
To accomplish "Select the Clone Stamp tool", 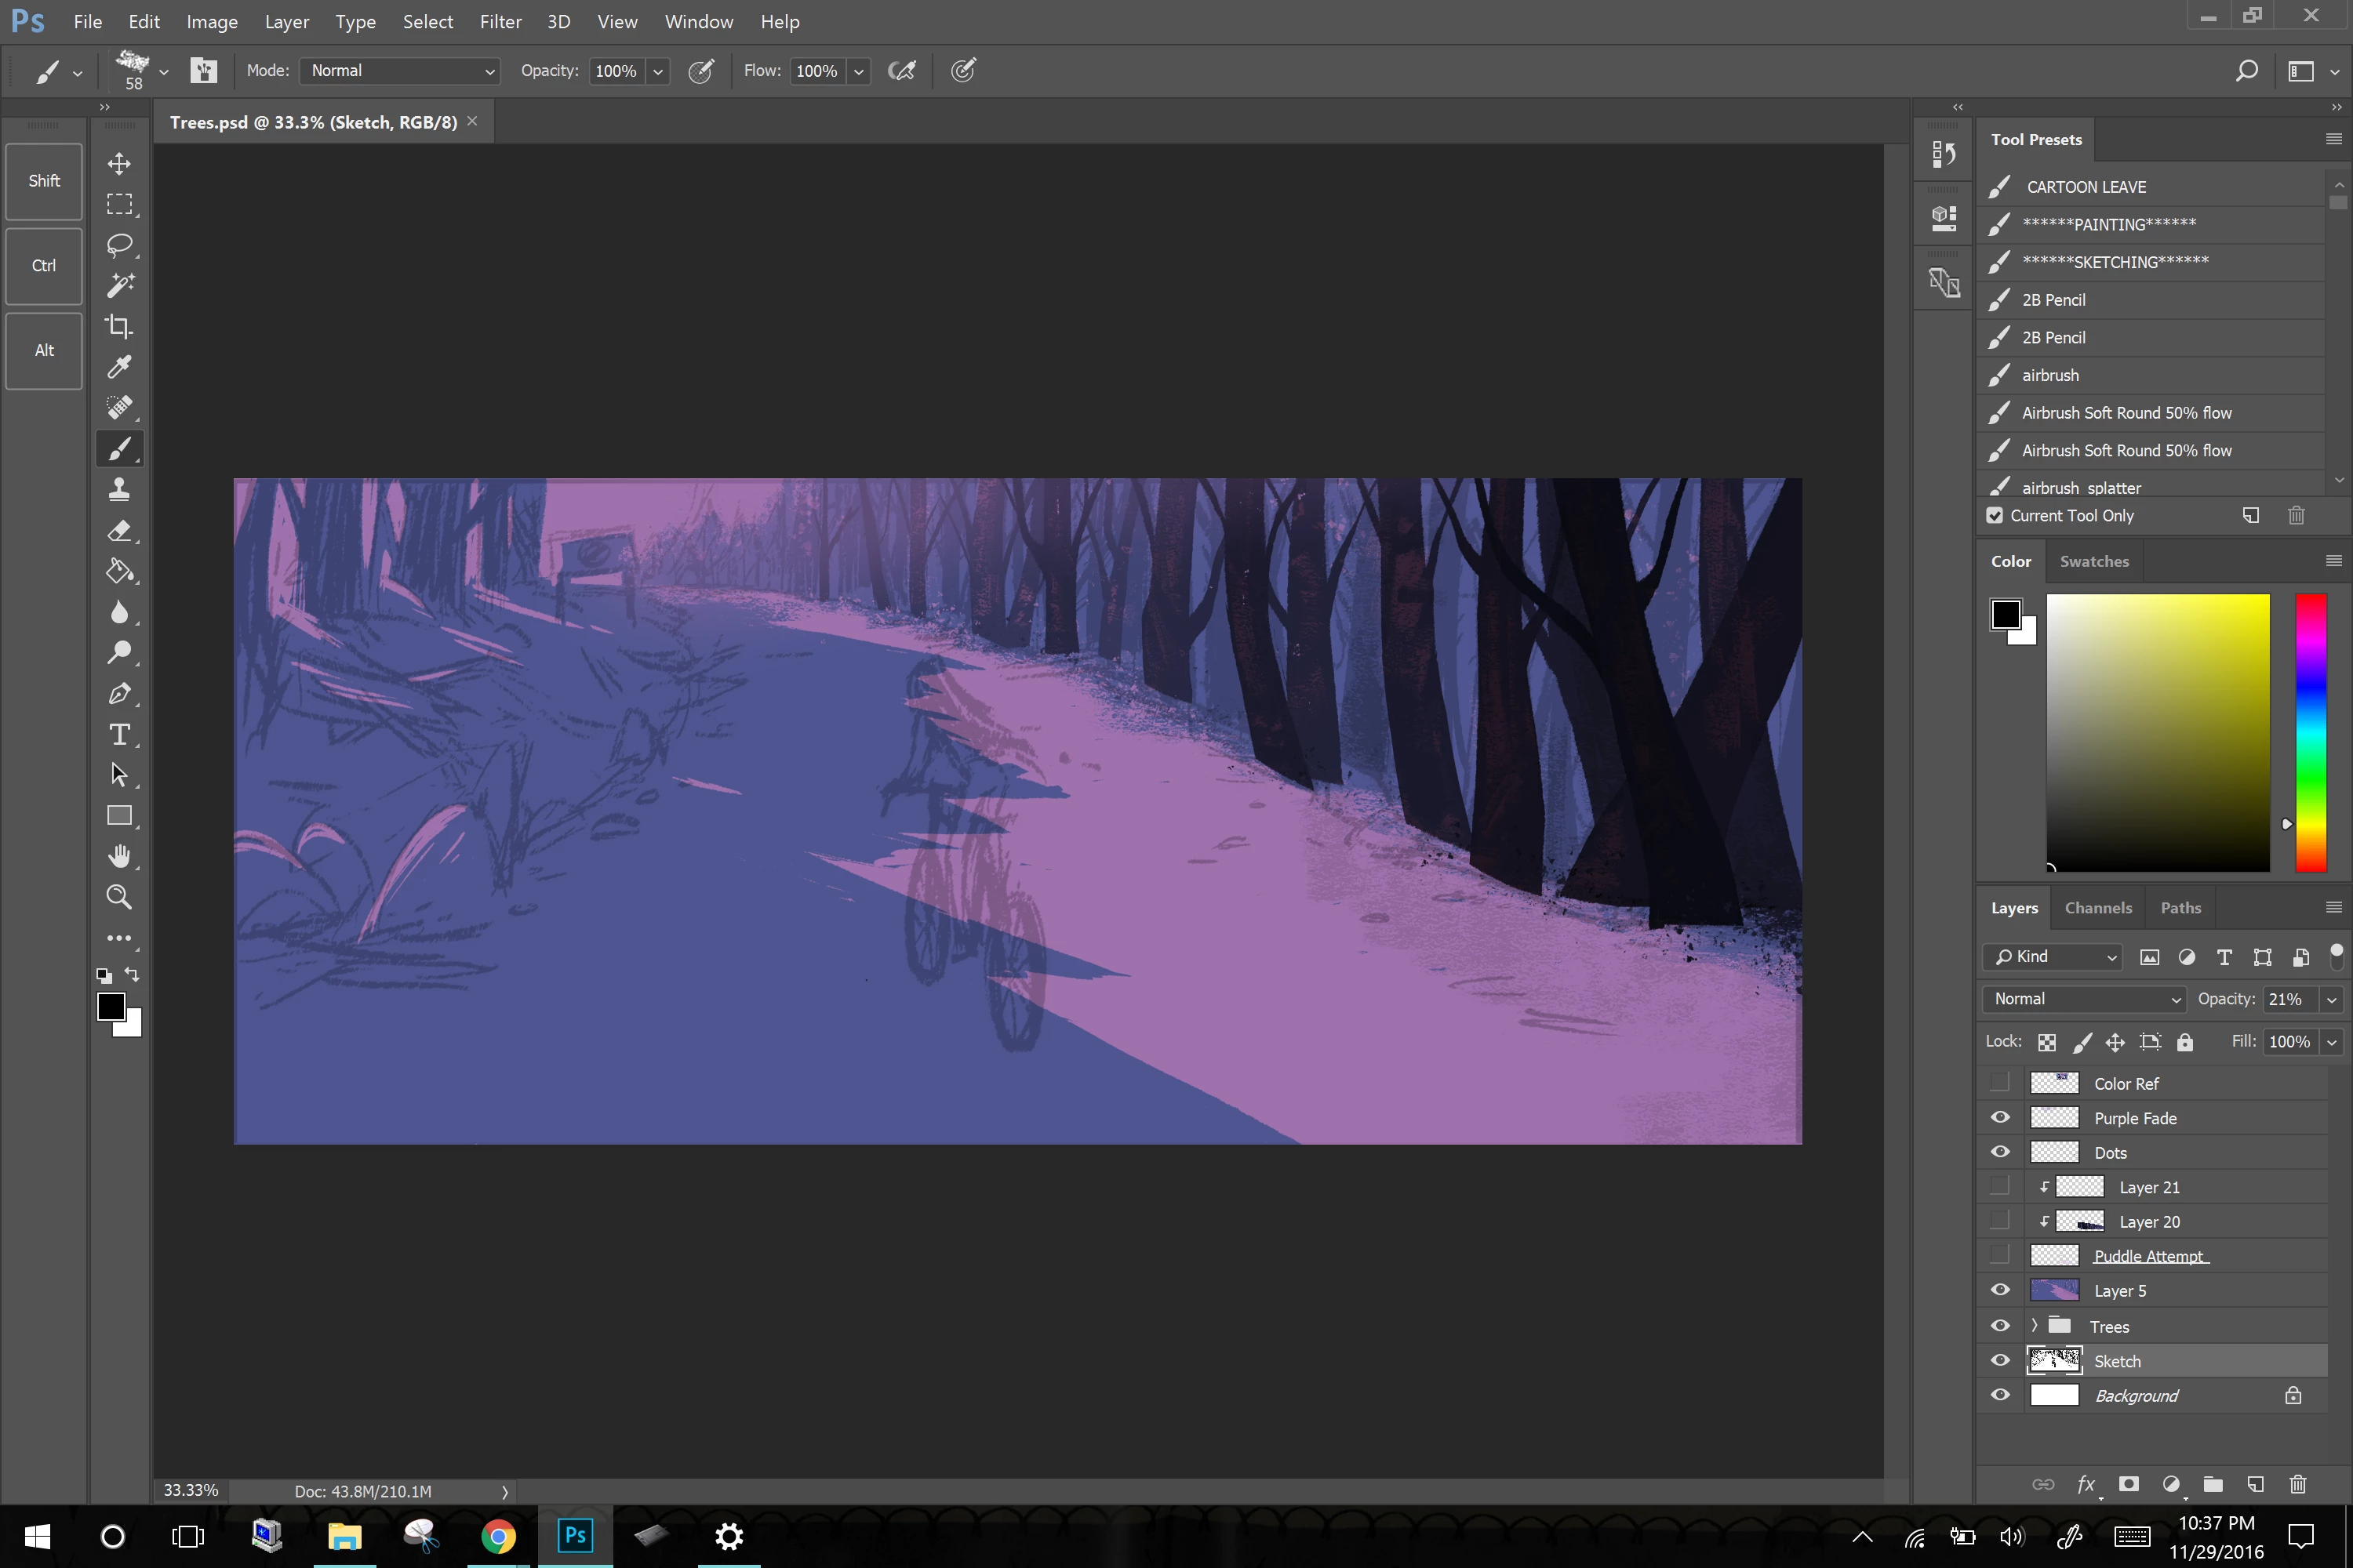I will click(x=119, y=489).
